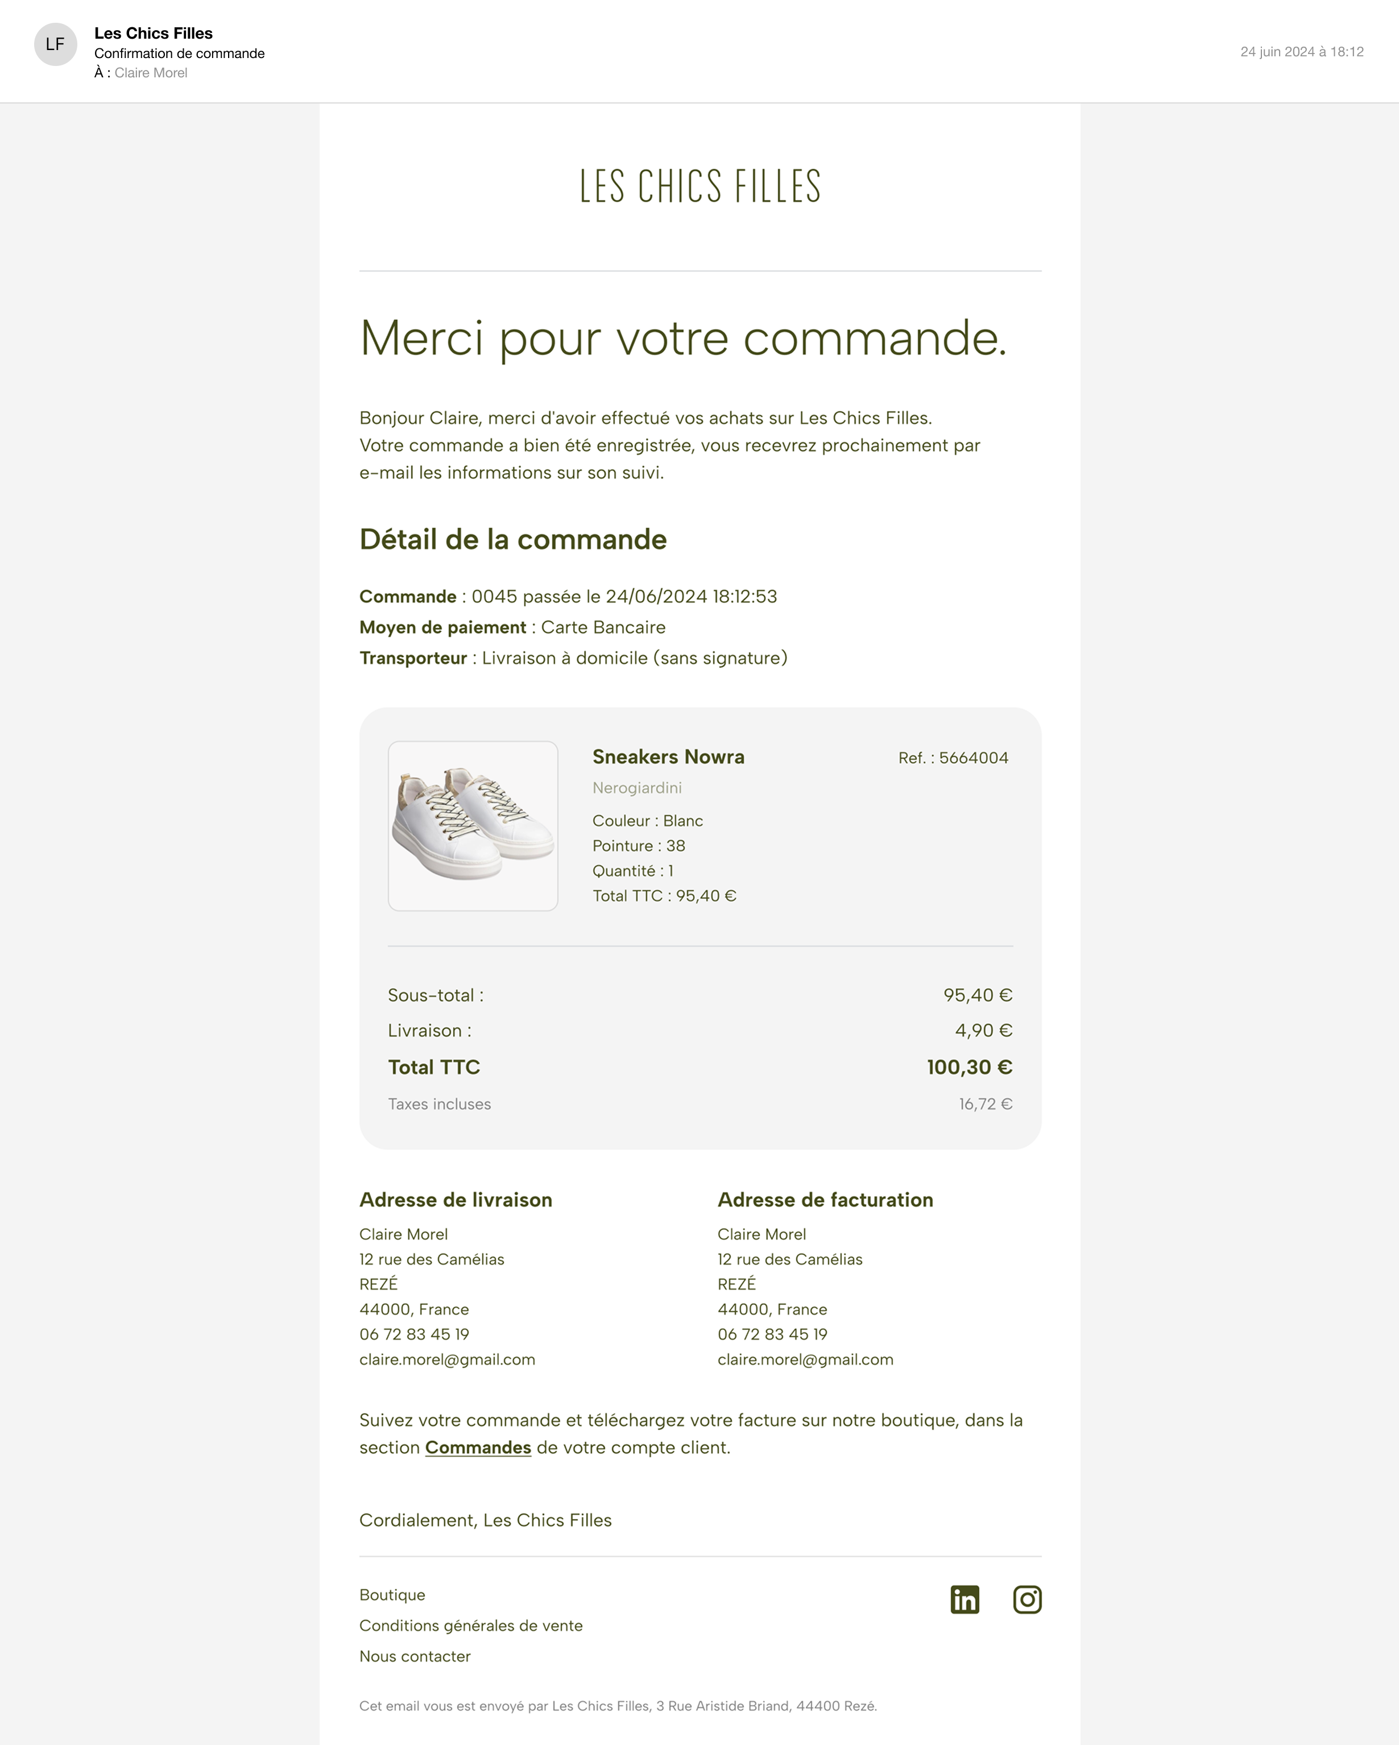Viewport: 1399px width, 1745px height.
Task: Open the Boutique footer link
Action: click(392, 1594)
